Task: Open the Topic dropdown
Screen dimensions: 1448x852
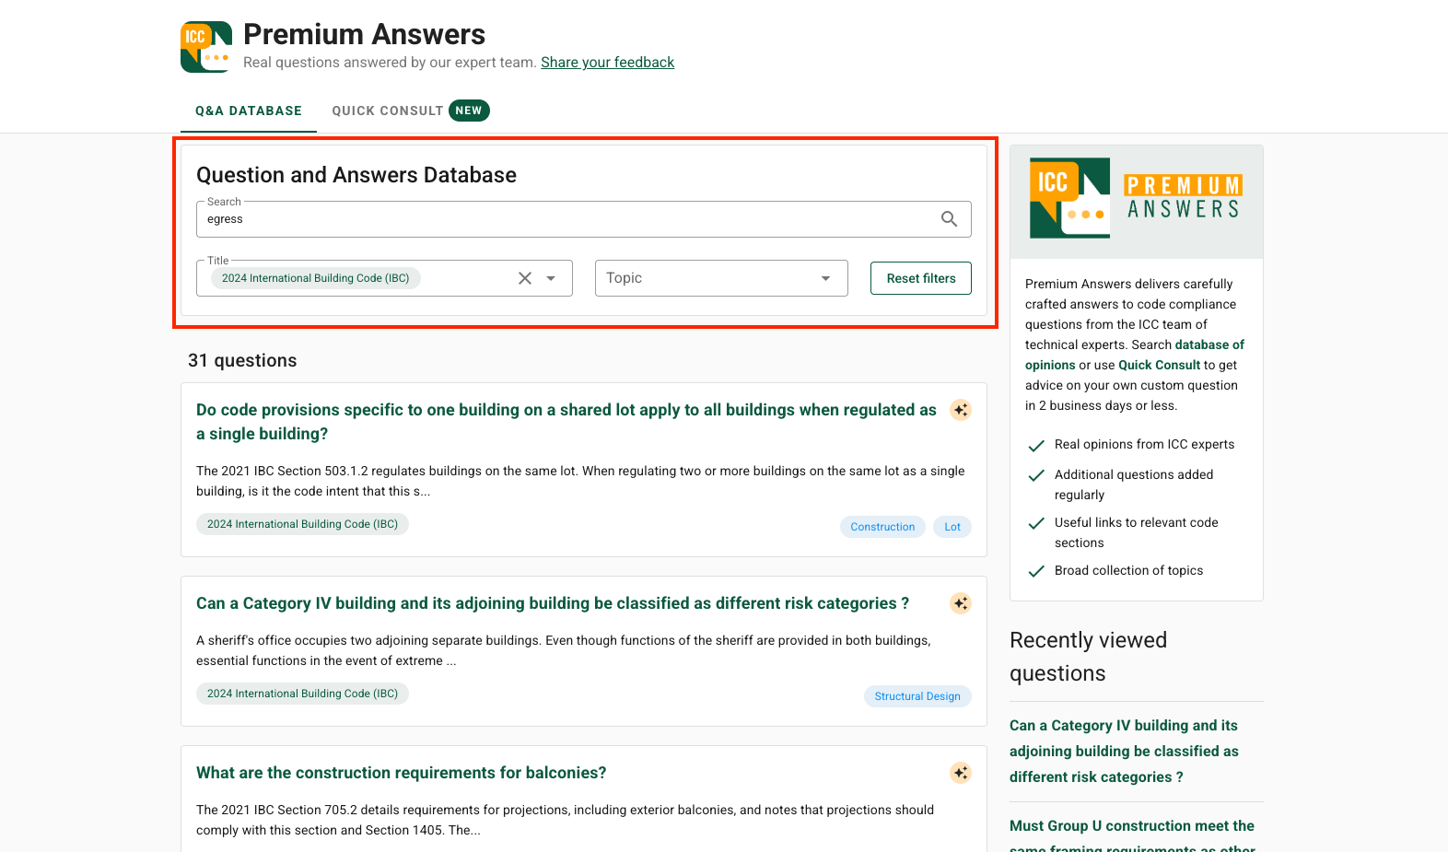Action: [x=721, y=278]
